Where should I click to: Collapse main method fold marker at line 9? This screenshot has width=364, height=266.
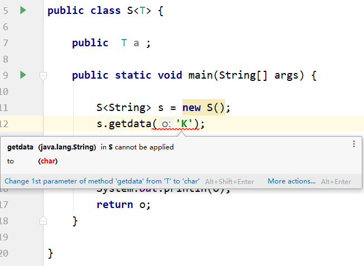pos(43,76)
